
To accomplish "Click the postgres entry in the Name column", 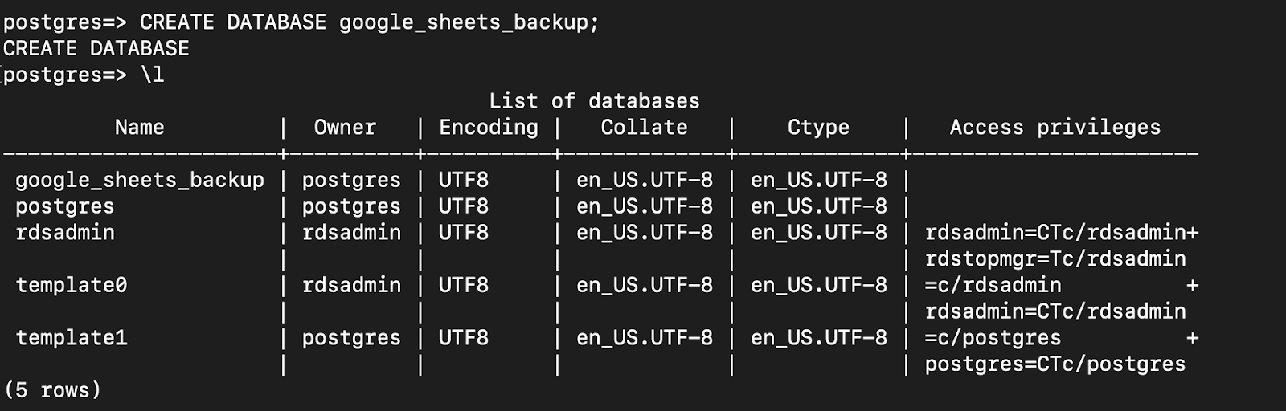I will click(65, 207).
